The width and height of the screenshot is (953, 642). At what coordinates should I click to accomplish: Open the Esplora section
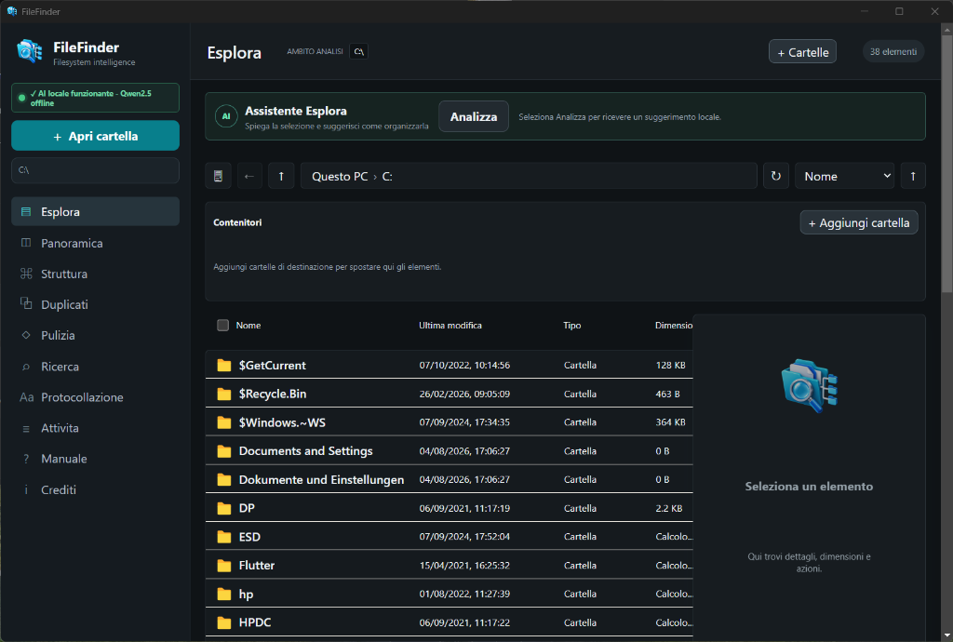click(x=96, y=211)
